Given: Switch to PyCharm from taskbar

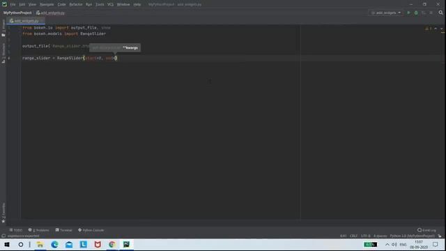Looking at the screenshot, I should tap(126, 245).
